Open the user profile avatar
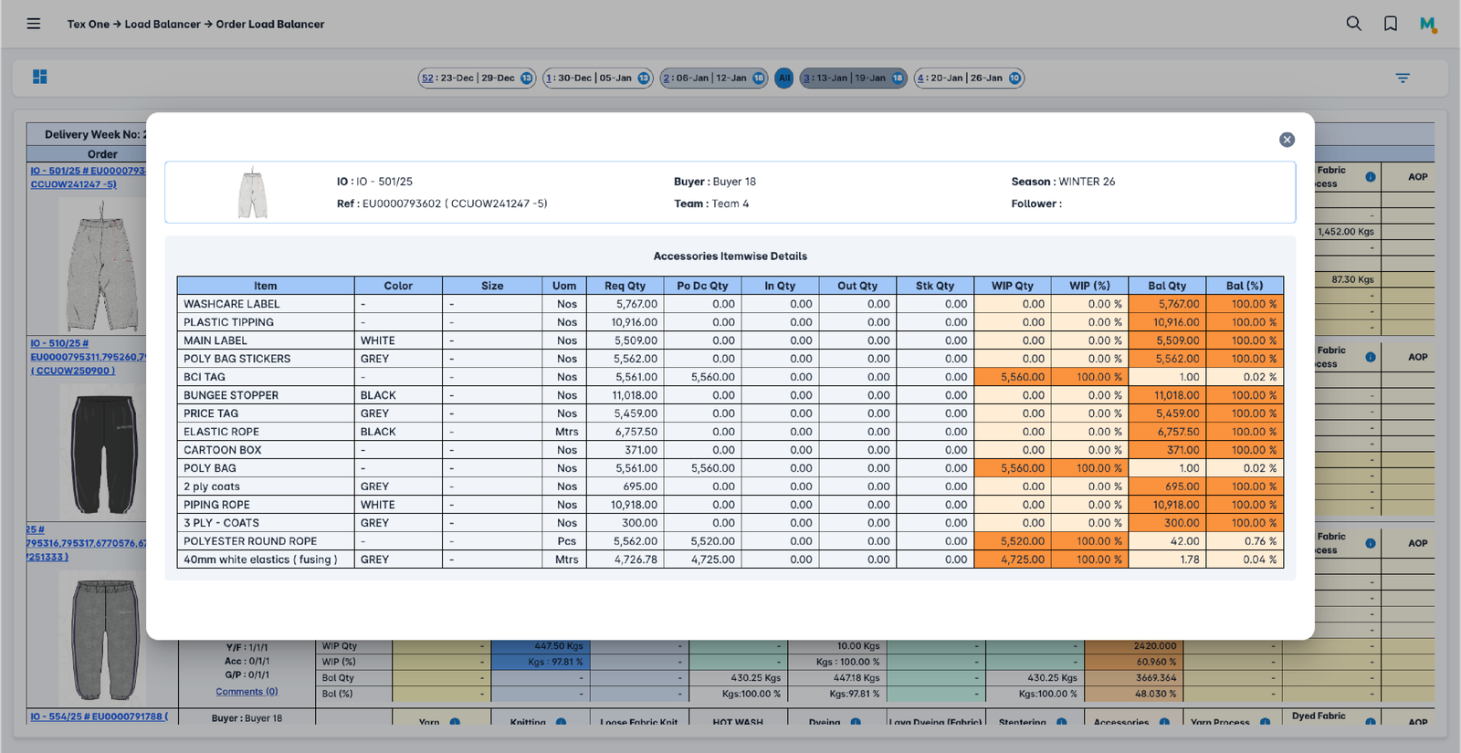Image resolution: width=1461 pixels, height=753 pixels. click(x=1427, y=24)
